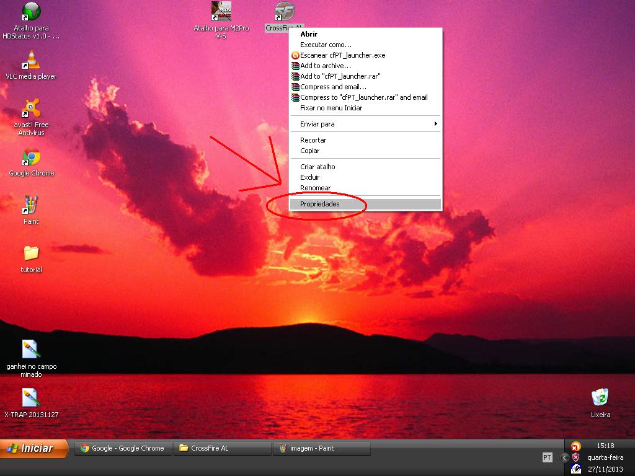
Task: Expand hidden tray icons arrow
Action: click(x=564, y=457)
